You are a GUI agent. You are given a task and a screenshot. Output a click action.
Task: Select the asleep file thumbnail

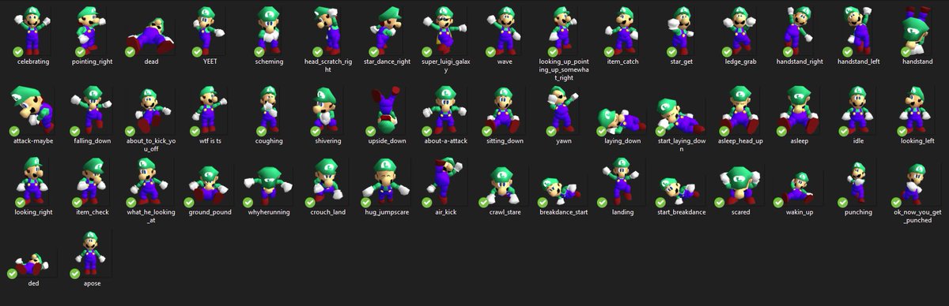click(x=800, y=110)
